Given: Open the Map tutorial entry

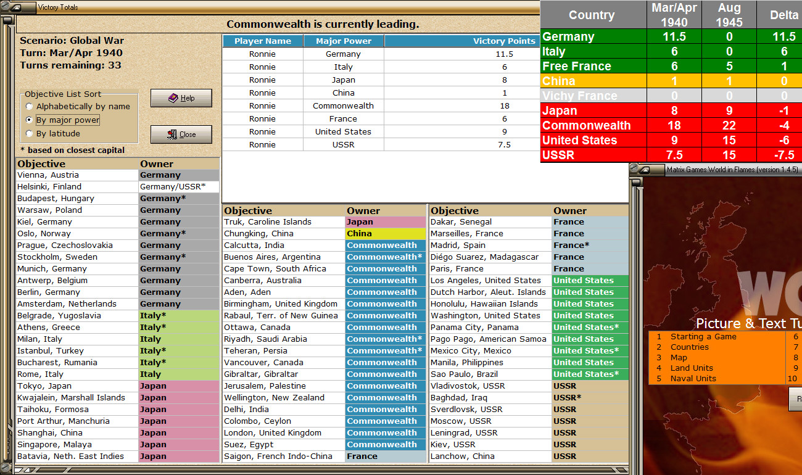Looking at the screenshot, I should coord(717,358).
